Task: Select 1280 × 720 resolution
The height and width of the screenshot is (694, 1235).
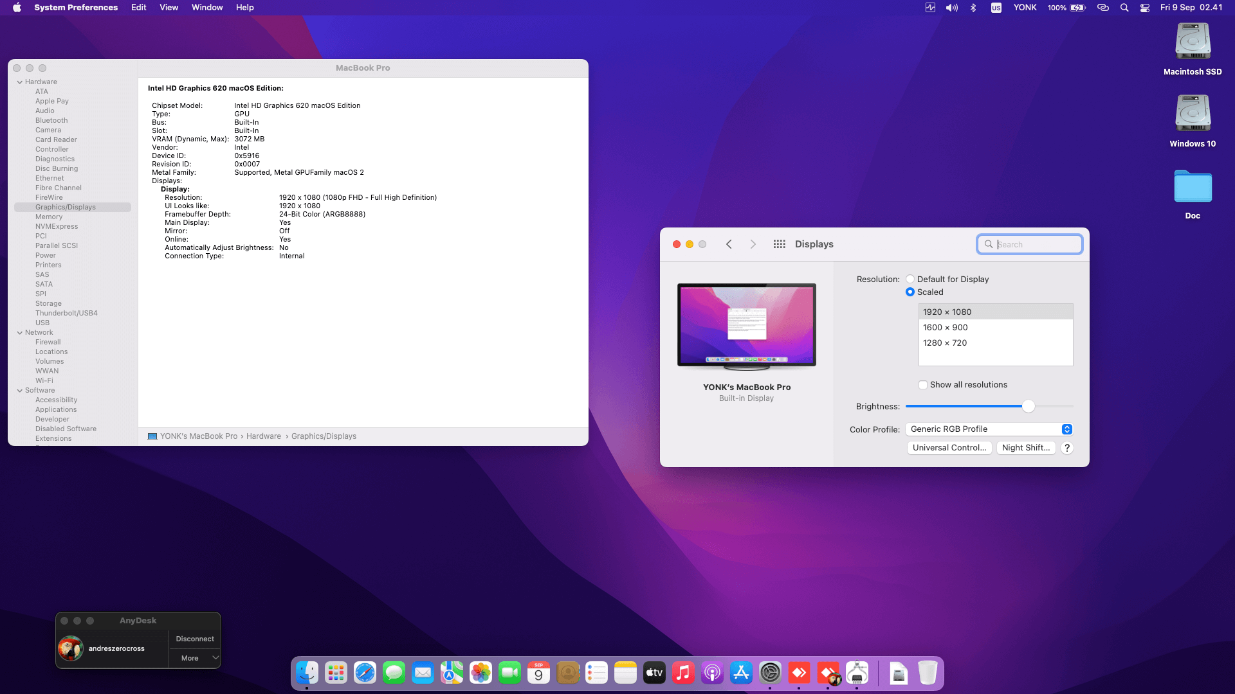Action: (996, 343)
